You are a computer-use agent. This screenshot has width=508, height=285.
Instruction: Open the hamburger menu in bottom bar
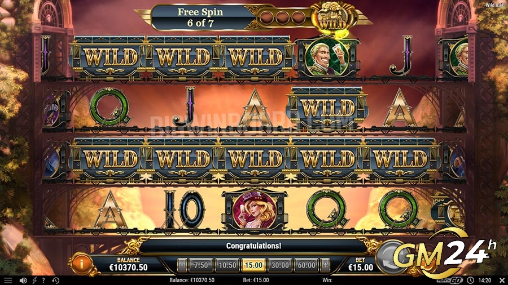pyautogui.click(x=8, y=280)
